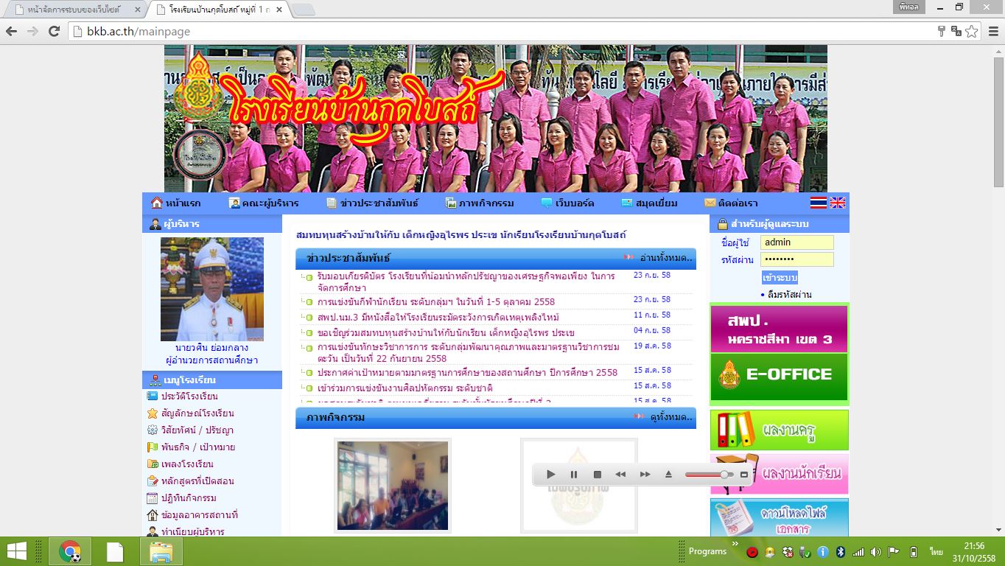The image size is (1005, 566).
Task: Open ปฏิทินกิจกรรม in the school menu
Action: click(189, 498)
